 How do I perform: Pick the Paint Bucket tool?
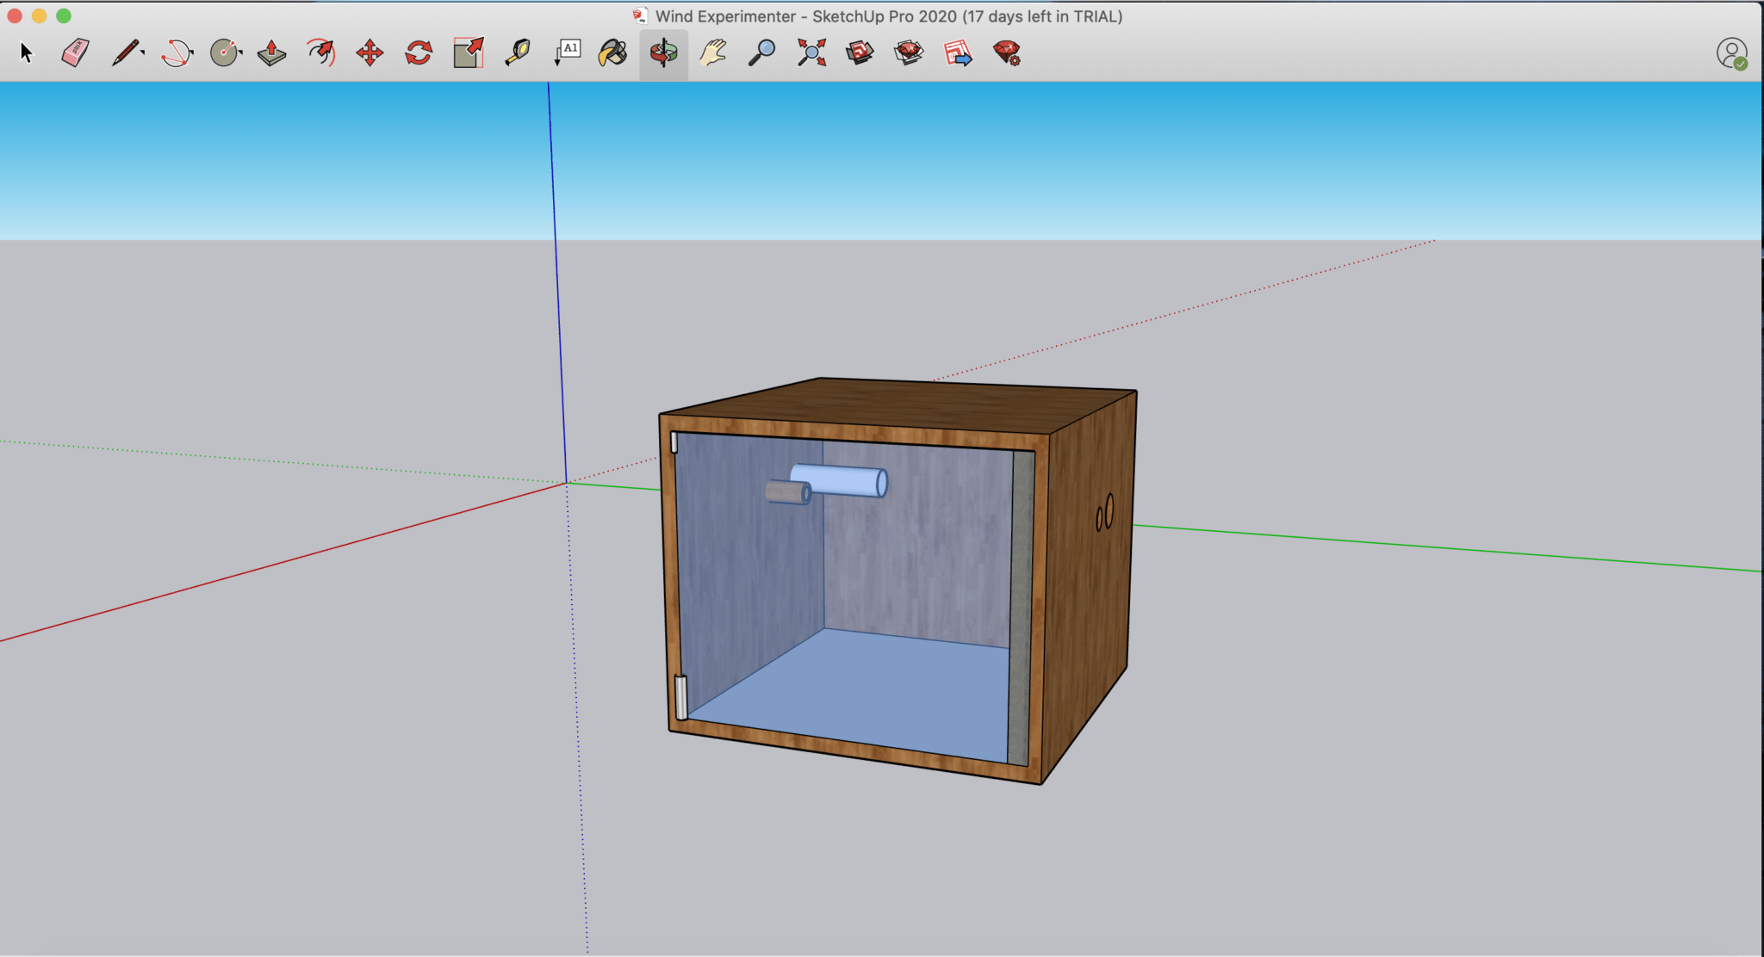click(x=613, y=53)
